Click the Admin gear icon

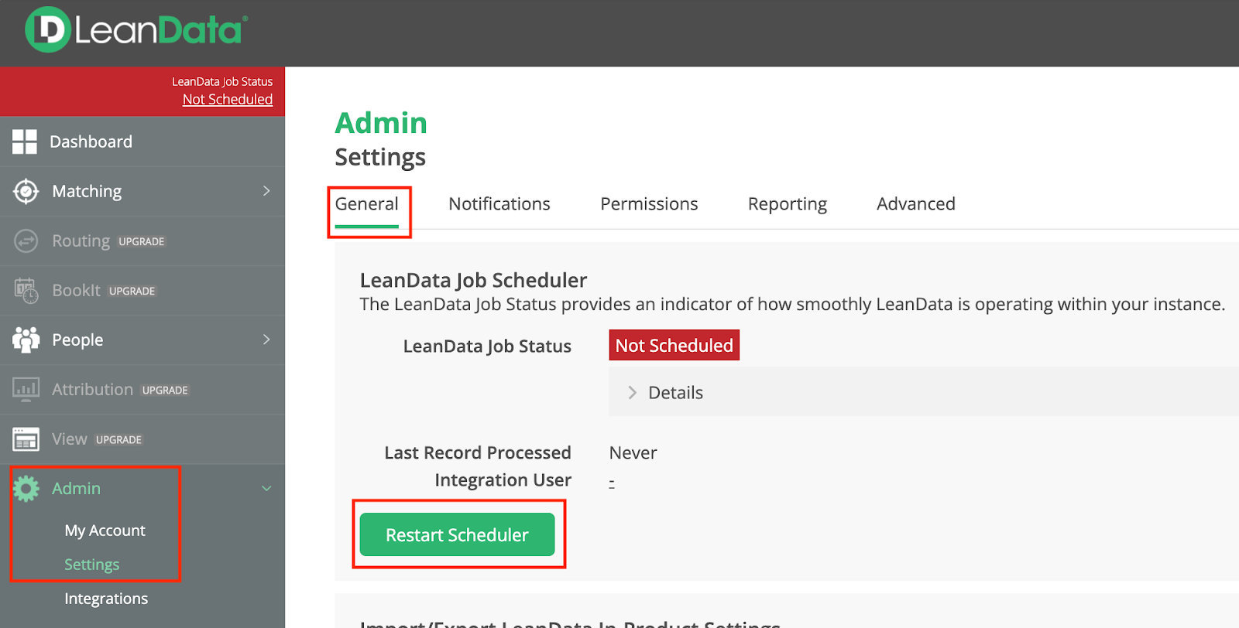click(x=26, y=489)
